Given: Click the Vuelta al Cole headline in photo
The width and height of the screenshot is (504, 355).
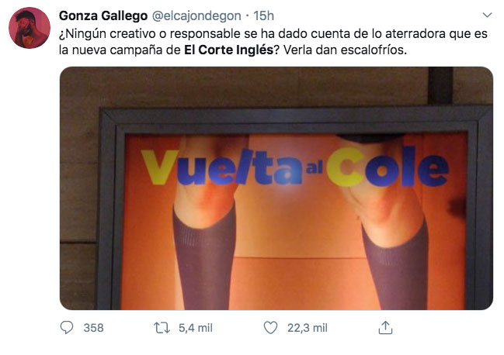Looking at the screenshot, I should click(x=295, y=167).
